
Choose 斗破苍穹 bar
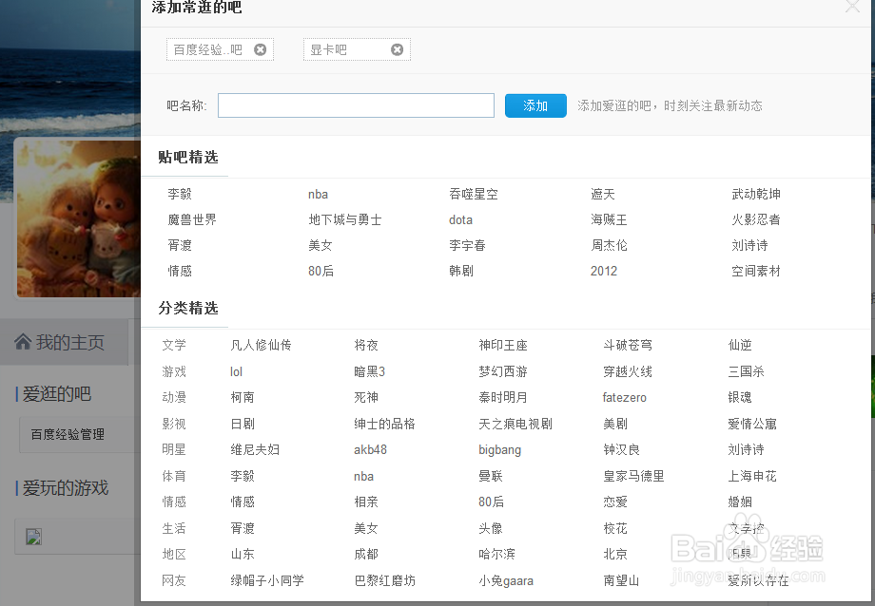pos(628,345)
